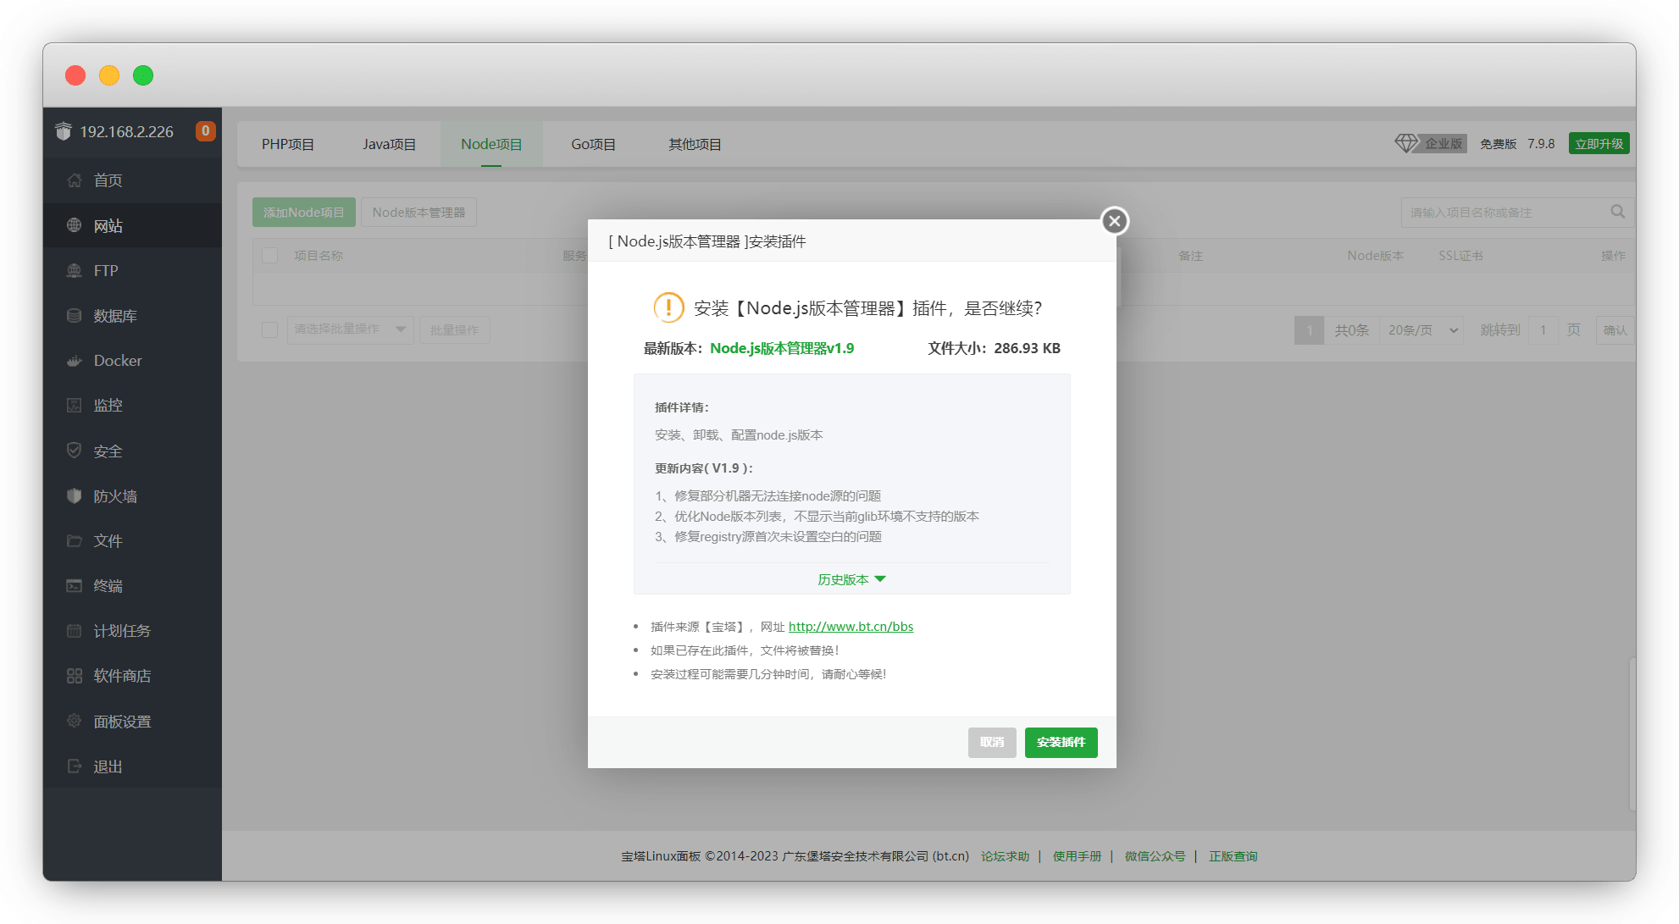
Task: Click the green 安装插件 install button
Action: pyautogui.click(x=1061, y=743)
